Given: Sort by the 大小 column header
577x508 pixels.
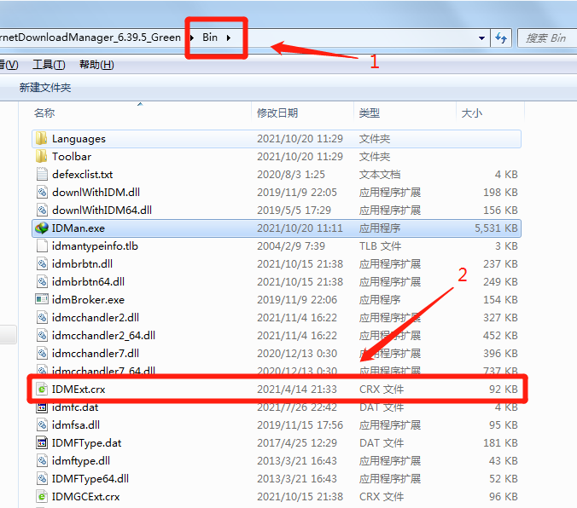Looking at the screenshot, I should tap(471, 113).
